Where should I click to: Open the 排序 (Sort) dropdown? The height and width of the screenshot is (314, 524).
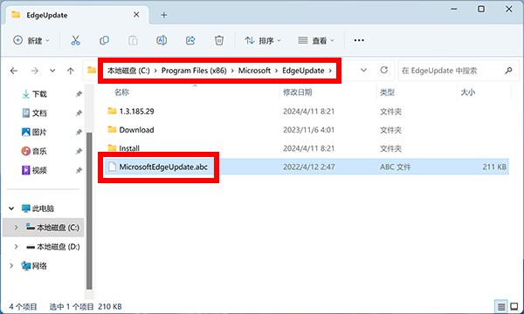pyautogui.click(x=263, y=40)
